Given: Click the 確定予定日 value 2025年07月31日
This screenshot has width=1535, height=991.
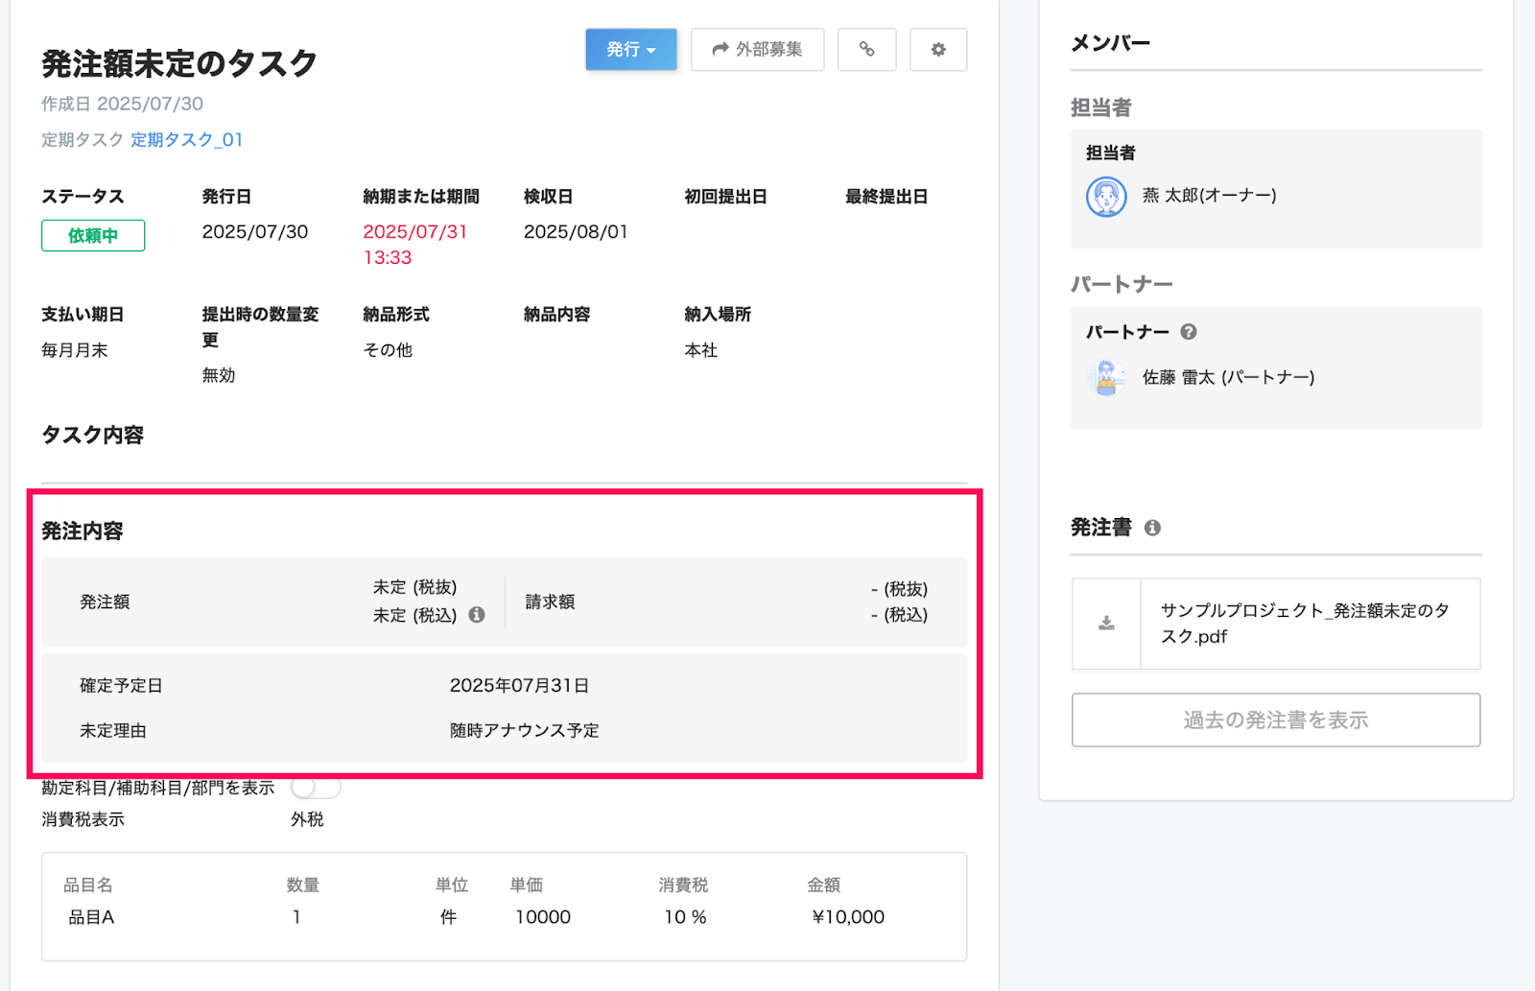Looking at the screenshot, I should (519, 686).
